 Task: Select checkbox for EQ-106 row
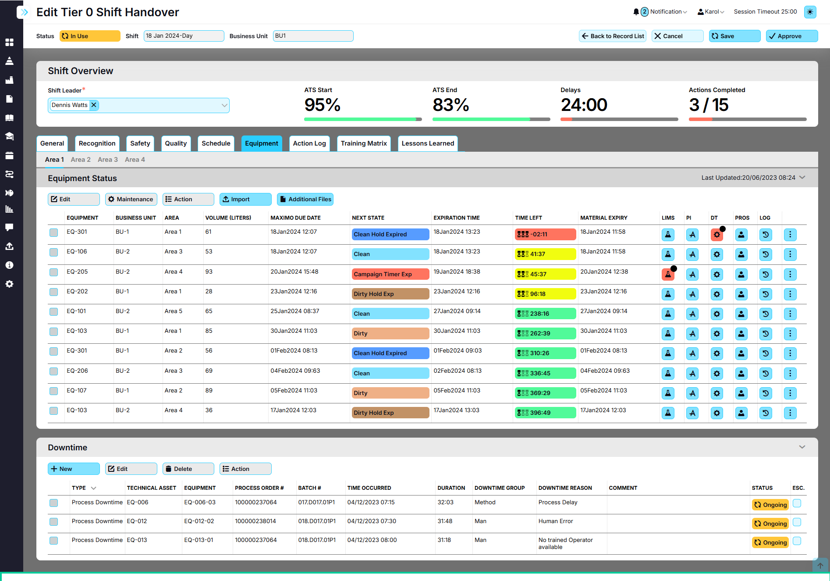pyautogui.click(x=54, y=252)
